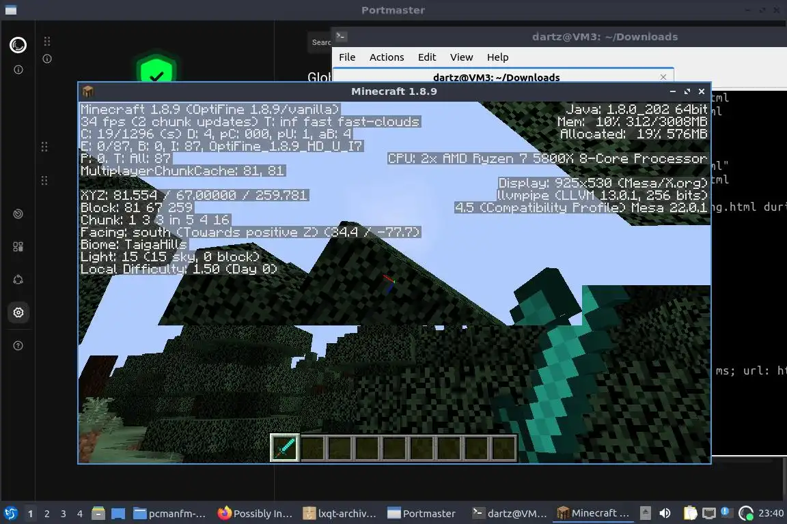Select the last hotbar slot in Minecraft

click(x=503, y=448)
